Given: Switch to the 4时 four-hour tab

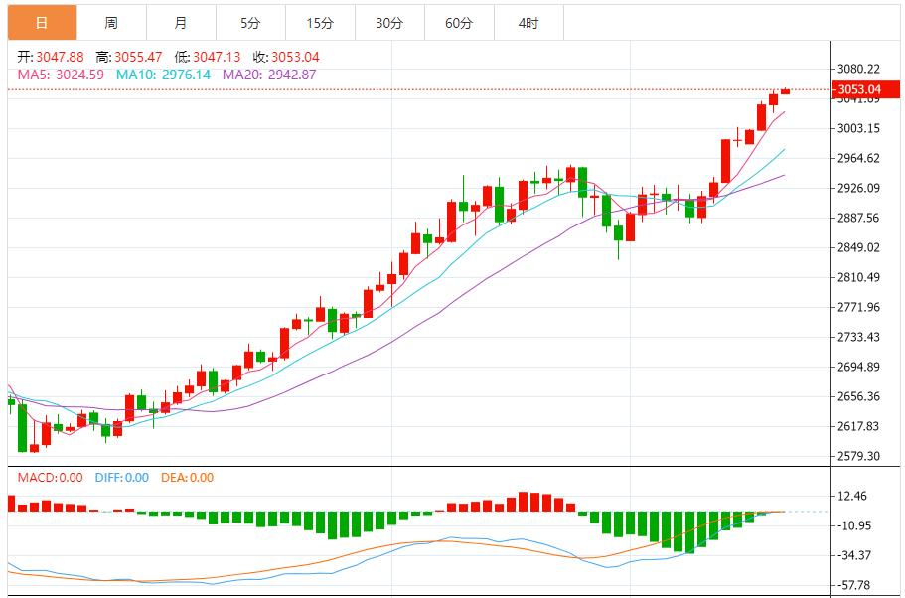Looking at the screenshot, I should click(x=528, y=22).
